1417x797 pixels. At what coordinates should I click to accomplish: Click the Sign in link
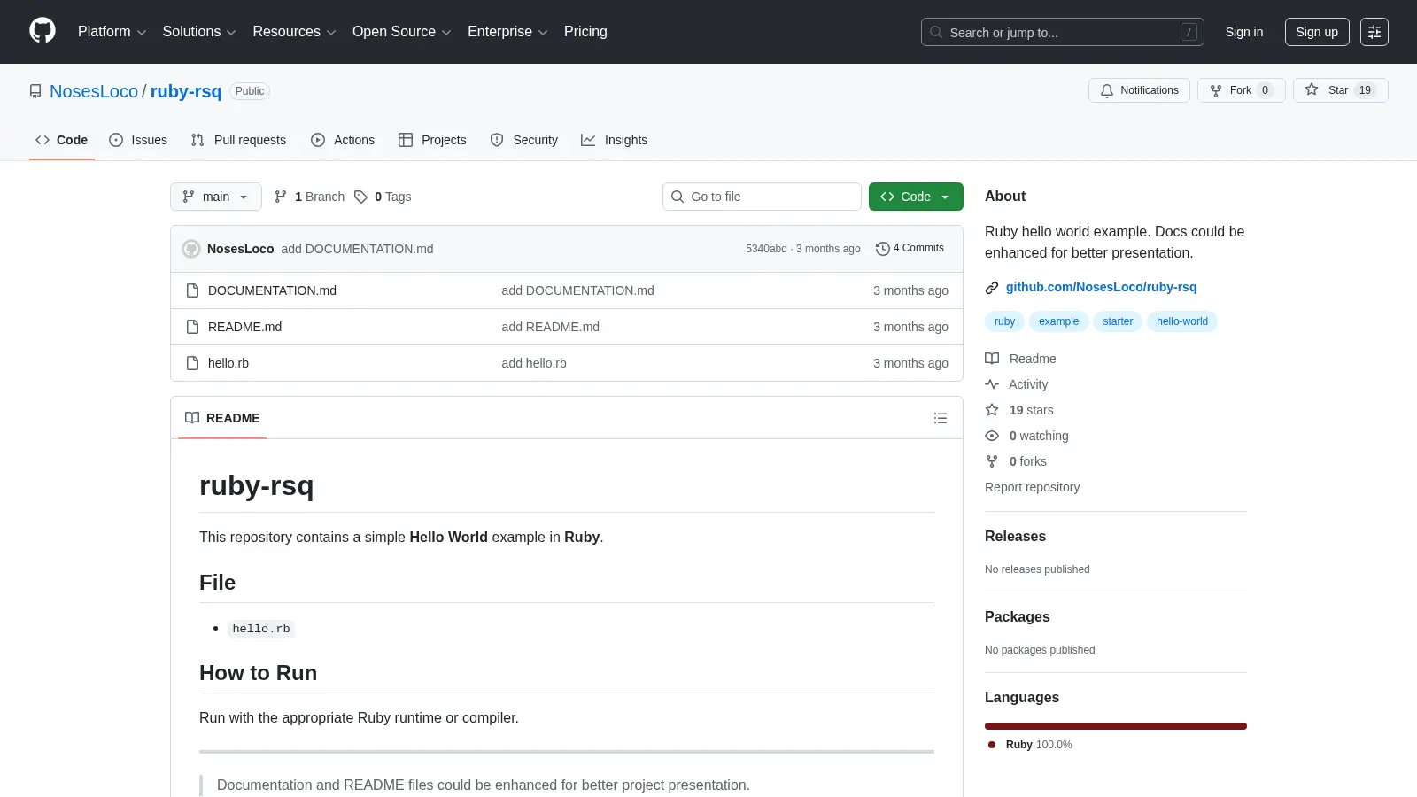point(1244,32)
